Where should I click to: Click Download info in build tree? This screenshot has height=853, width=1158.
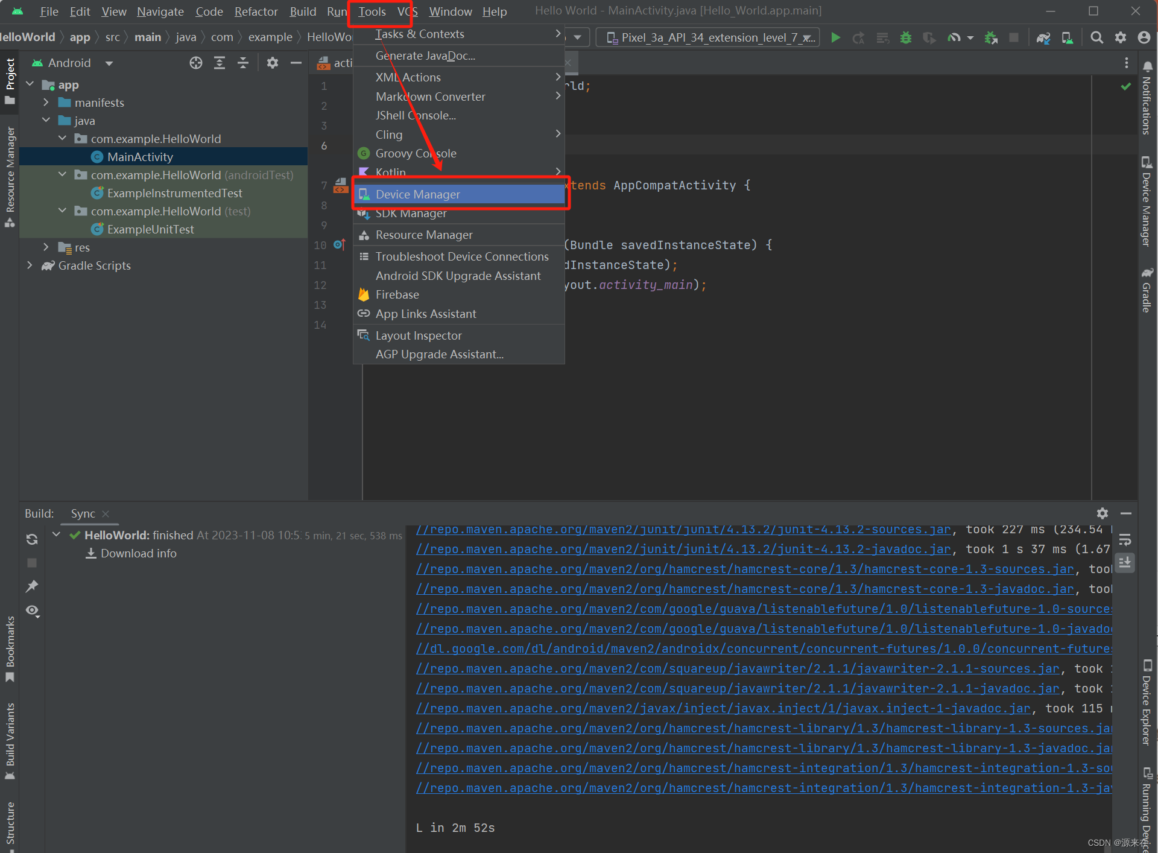(x=138, y=553)
